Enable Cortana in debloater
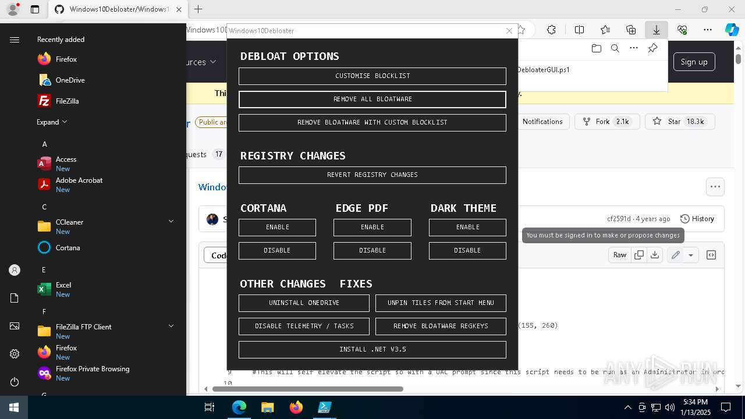Image resolution: width=745 pixels, height=419 pixels. 277,228
